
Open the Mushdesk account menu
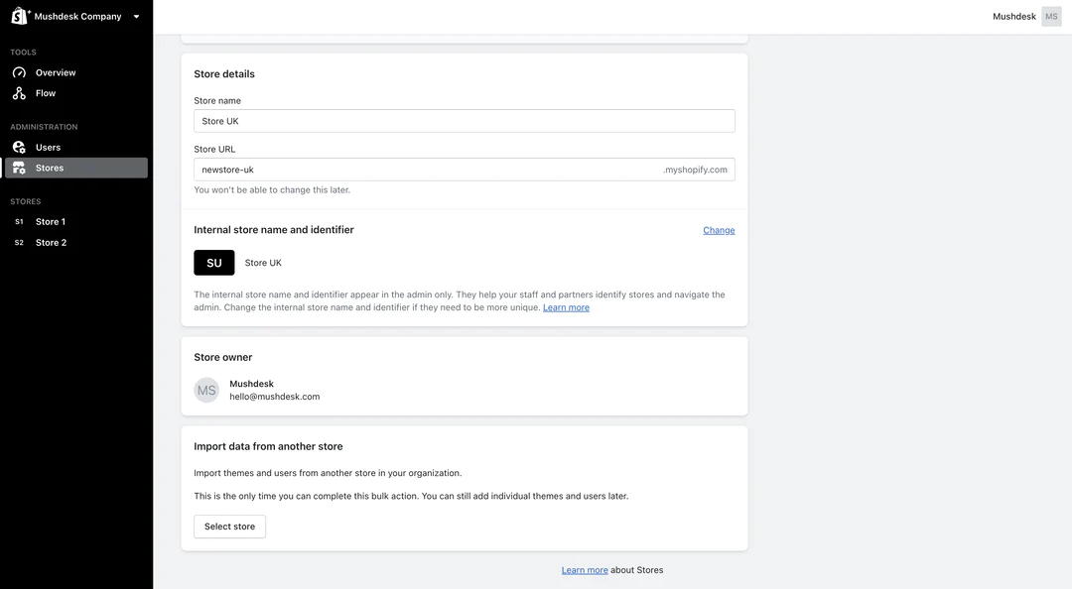1014,17
